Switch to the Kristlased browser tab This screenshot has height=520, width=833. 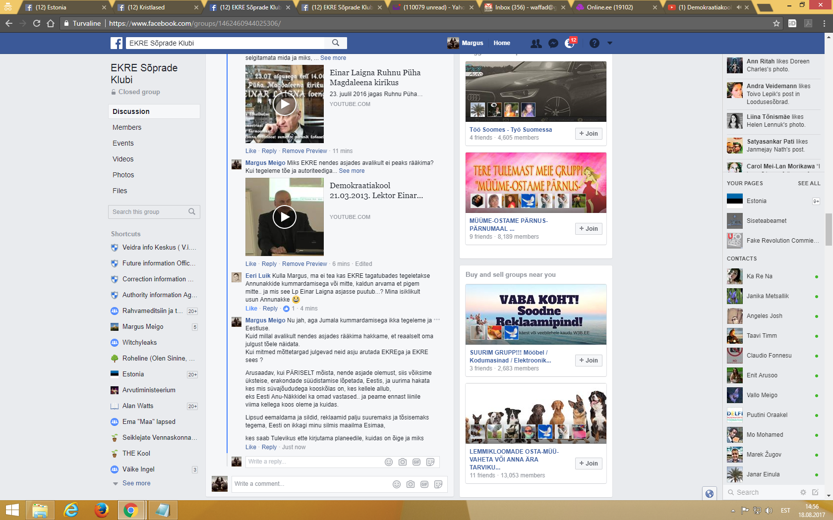pyautogui.click(x=158, y=7)
